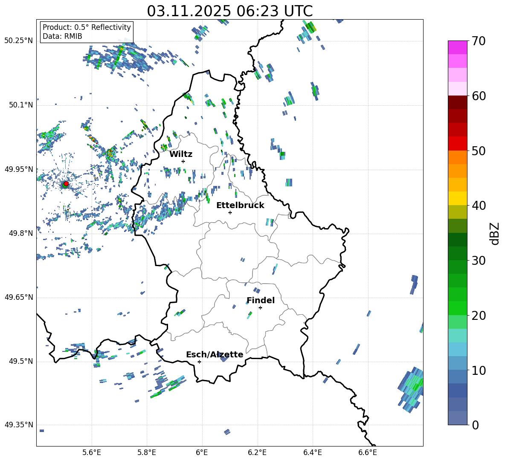505x461 pixels.
Task: Select the Wiltz city label
Action: click(181, 154)
